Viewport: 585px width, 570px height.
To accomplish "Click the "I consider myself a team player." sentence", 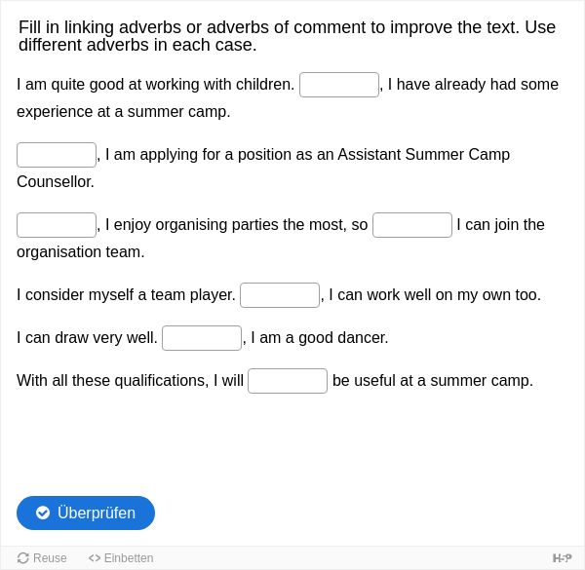I will [126, 295].
